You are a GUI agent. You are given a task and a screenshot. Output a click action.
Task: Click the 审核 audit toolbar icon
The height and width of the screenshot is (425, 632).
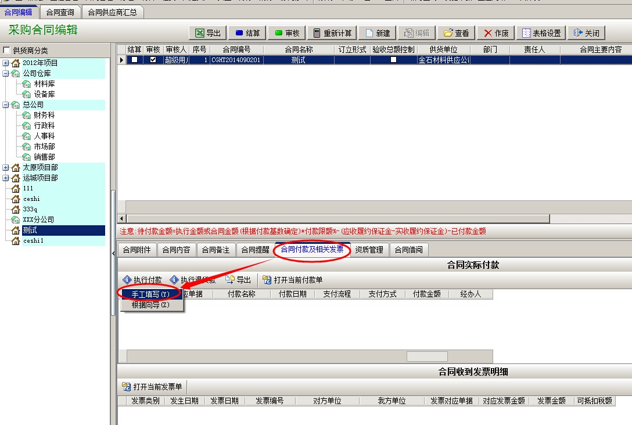tap(279, 33)
